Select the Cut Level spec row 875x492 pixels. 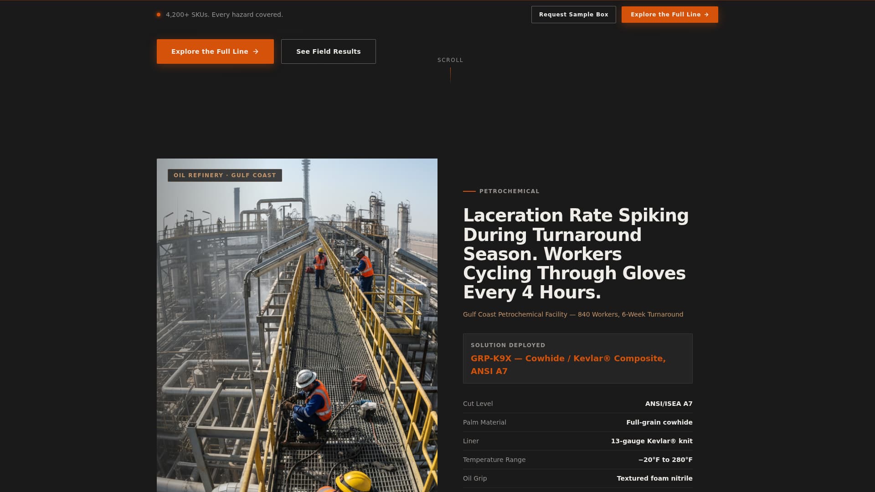click(x=577, y=404)
